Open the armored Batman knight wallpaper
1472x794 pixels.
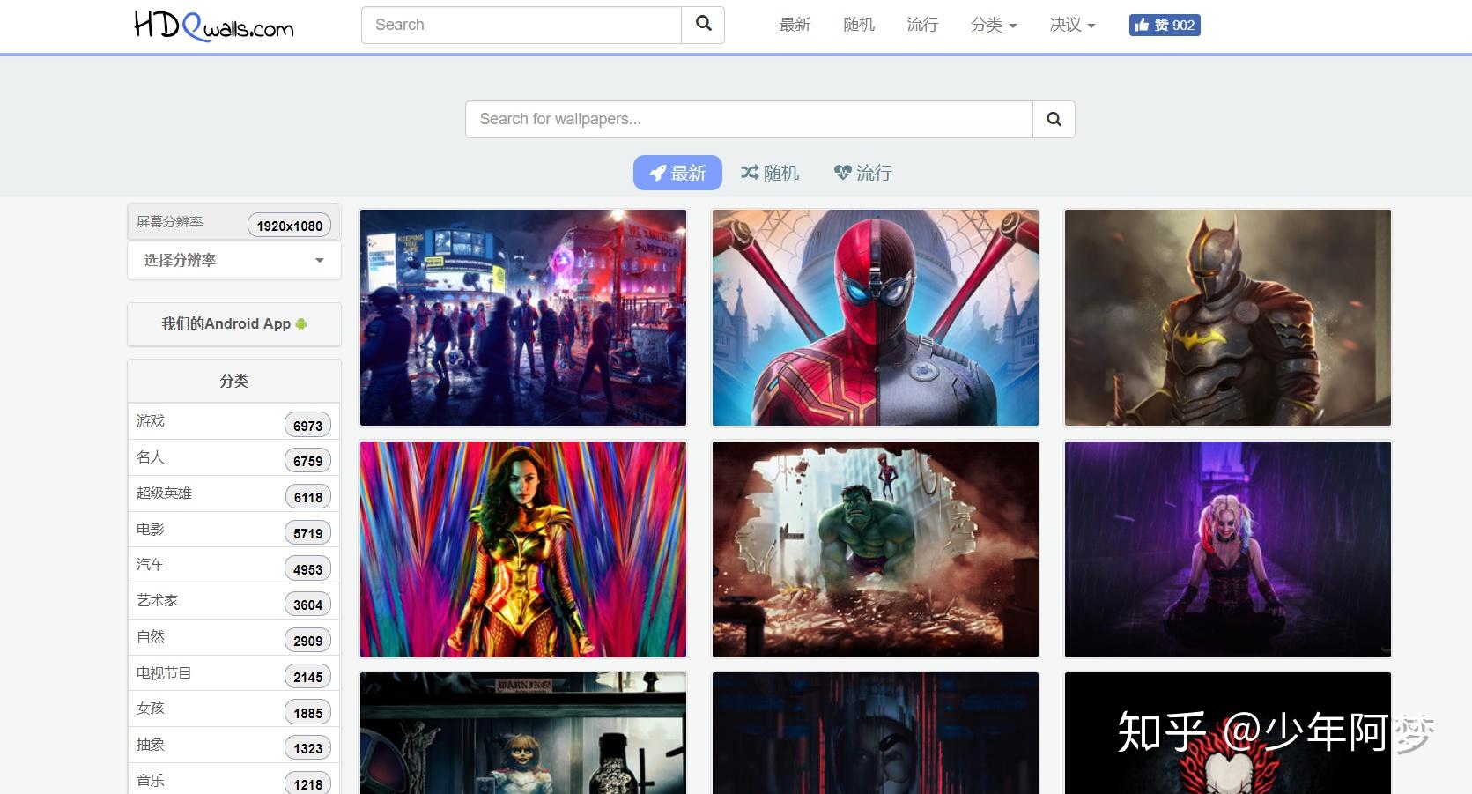(1228, 317)
